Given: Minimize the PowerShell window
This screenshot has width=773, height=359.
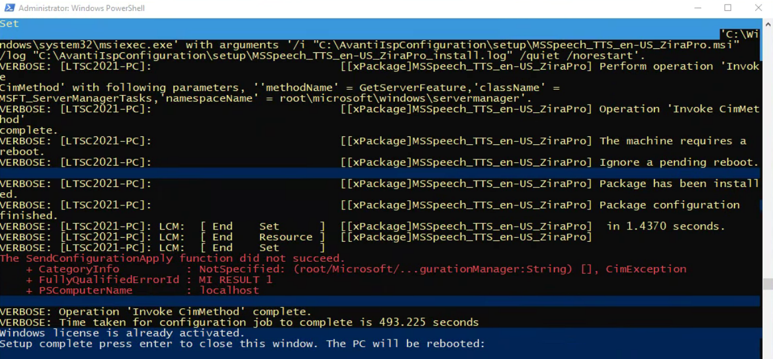Looking at the screenshot, I should point(696,8).
